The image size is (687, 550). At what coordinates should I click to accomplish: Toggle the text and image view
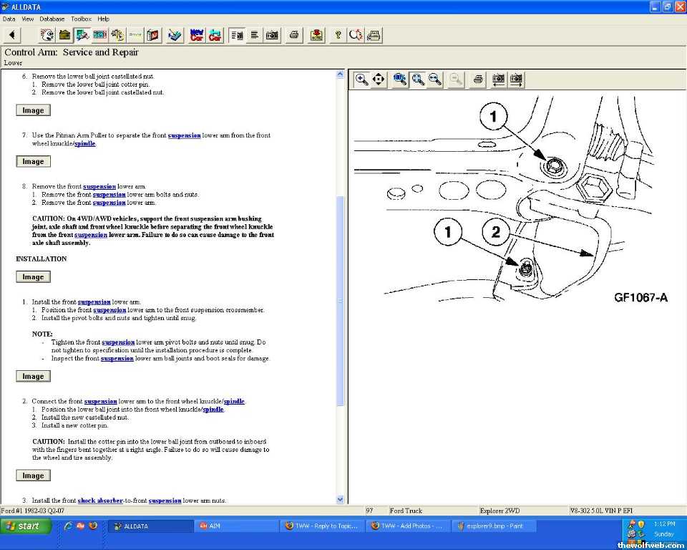238,34
